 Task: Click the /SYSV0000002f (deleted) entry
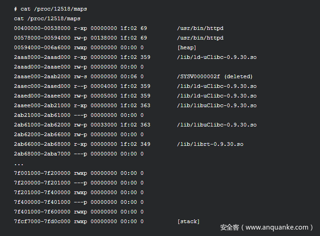[x=215, y=77]
